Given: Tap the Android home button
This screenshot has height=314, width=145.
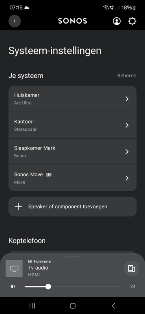Looking at the screenshot, I should [x=73, y=306].
